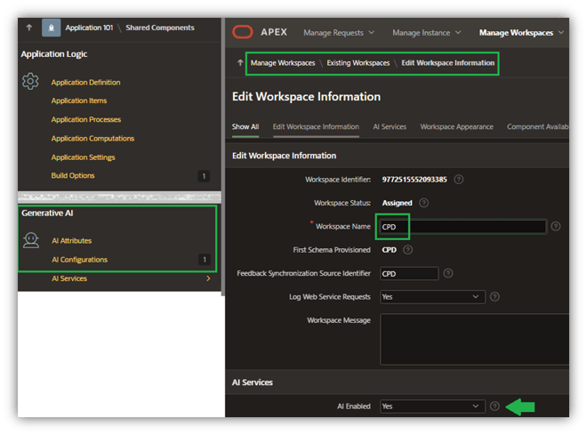
Task: Click help icon beside Workspace Identifier
Action: tap(459, 179)
